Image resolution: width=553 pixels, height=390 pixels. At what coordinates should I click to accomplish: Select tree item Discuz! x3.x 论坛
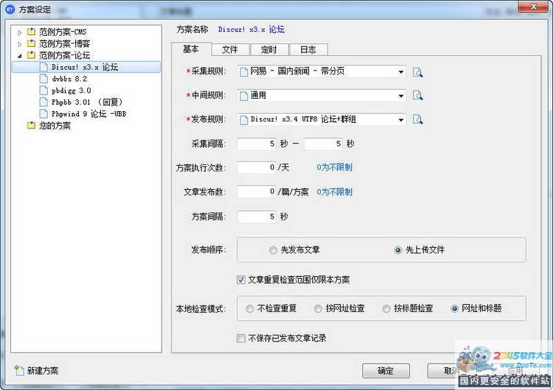(85, 67)
